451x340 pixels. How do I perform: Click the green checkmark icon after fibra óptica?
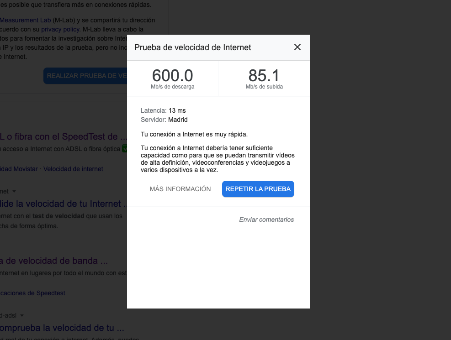(x=124, y=149)
